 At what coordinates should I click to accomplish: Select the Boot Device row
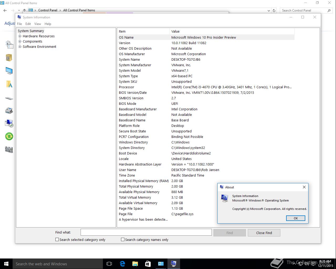[206, 153]
